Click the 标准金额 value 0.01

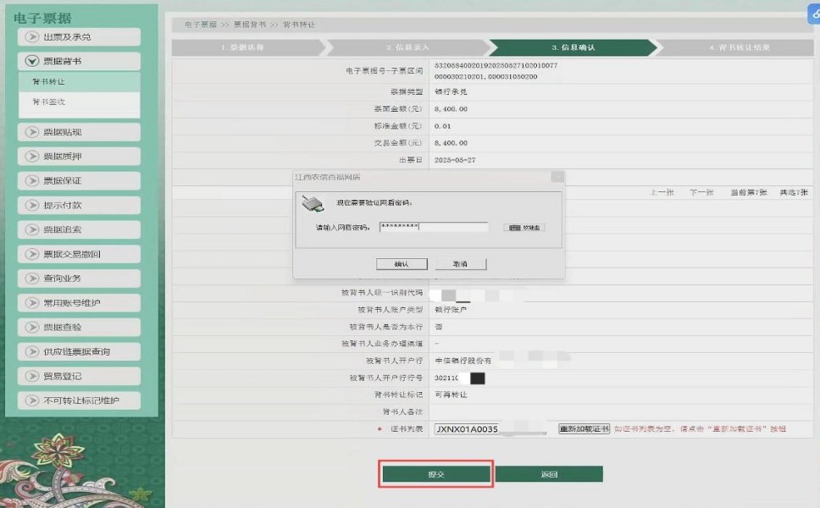pos(442,126)
